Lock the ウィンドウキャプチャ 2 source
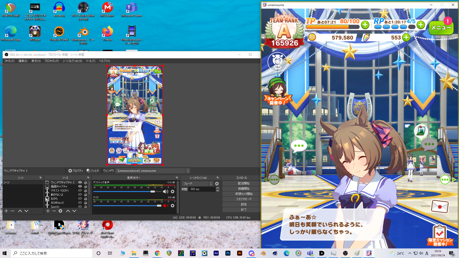This screenshot has width=459, height=258. point(86,182)
